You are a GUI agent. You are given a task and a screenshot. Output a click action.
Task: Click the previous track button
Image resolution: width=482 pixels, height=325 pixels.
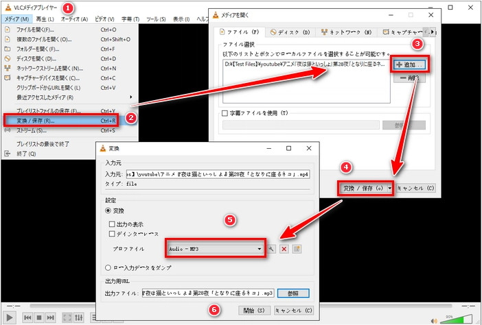pyautogui.click(x=27, y=317)
